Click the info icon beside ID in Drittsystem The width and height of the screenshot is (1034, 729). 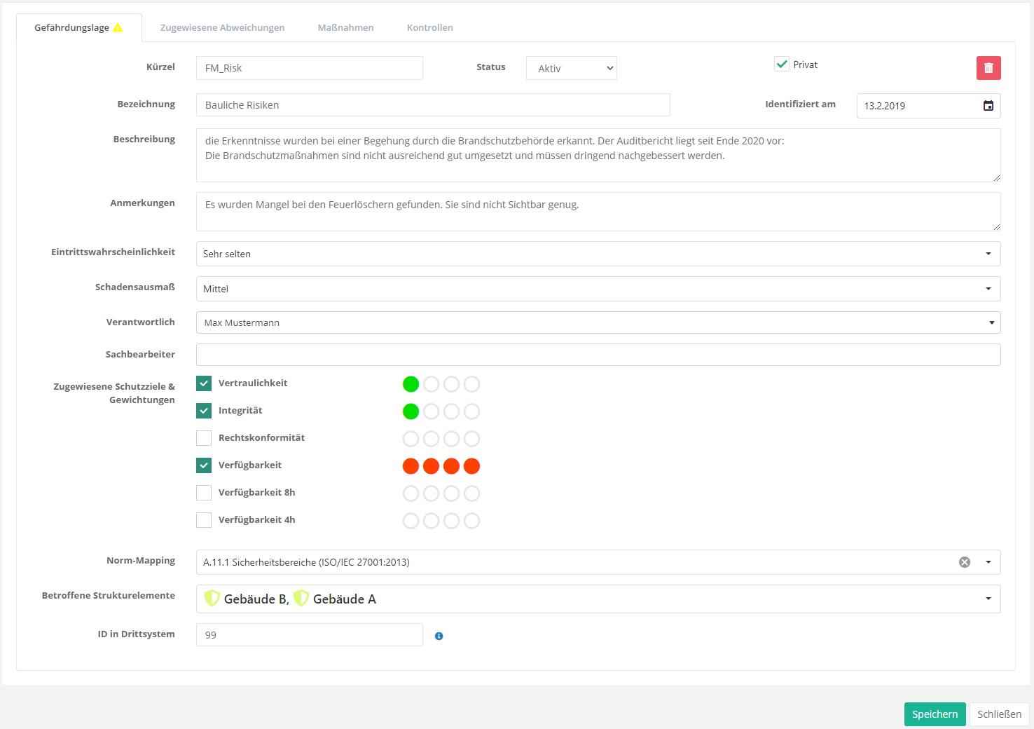tap(439, 636)
